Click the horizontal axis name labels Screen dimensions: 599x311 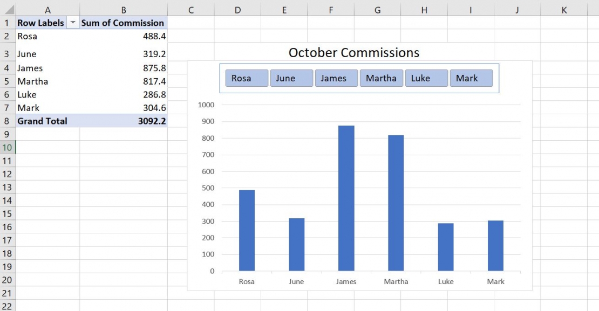(371, 281)
